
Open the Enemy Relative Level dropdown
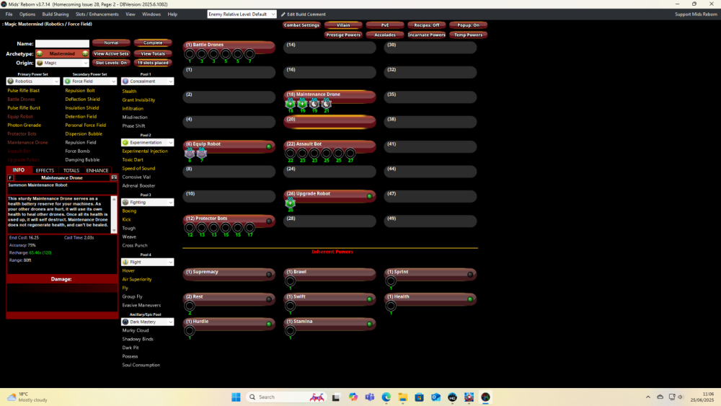(x=241, y=14)
